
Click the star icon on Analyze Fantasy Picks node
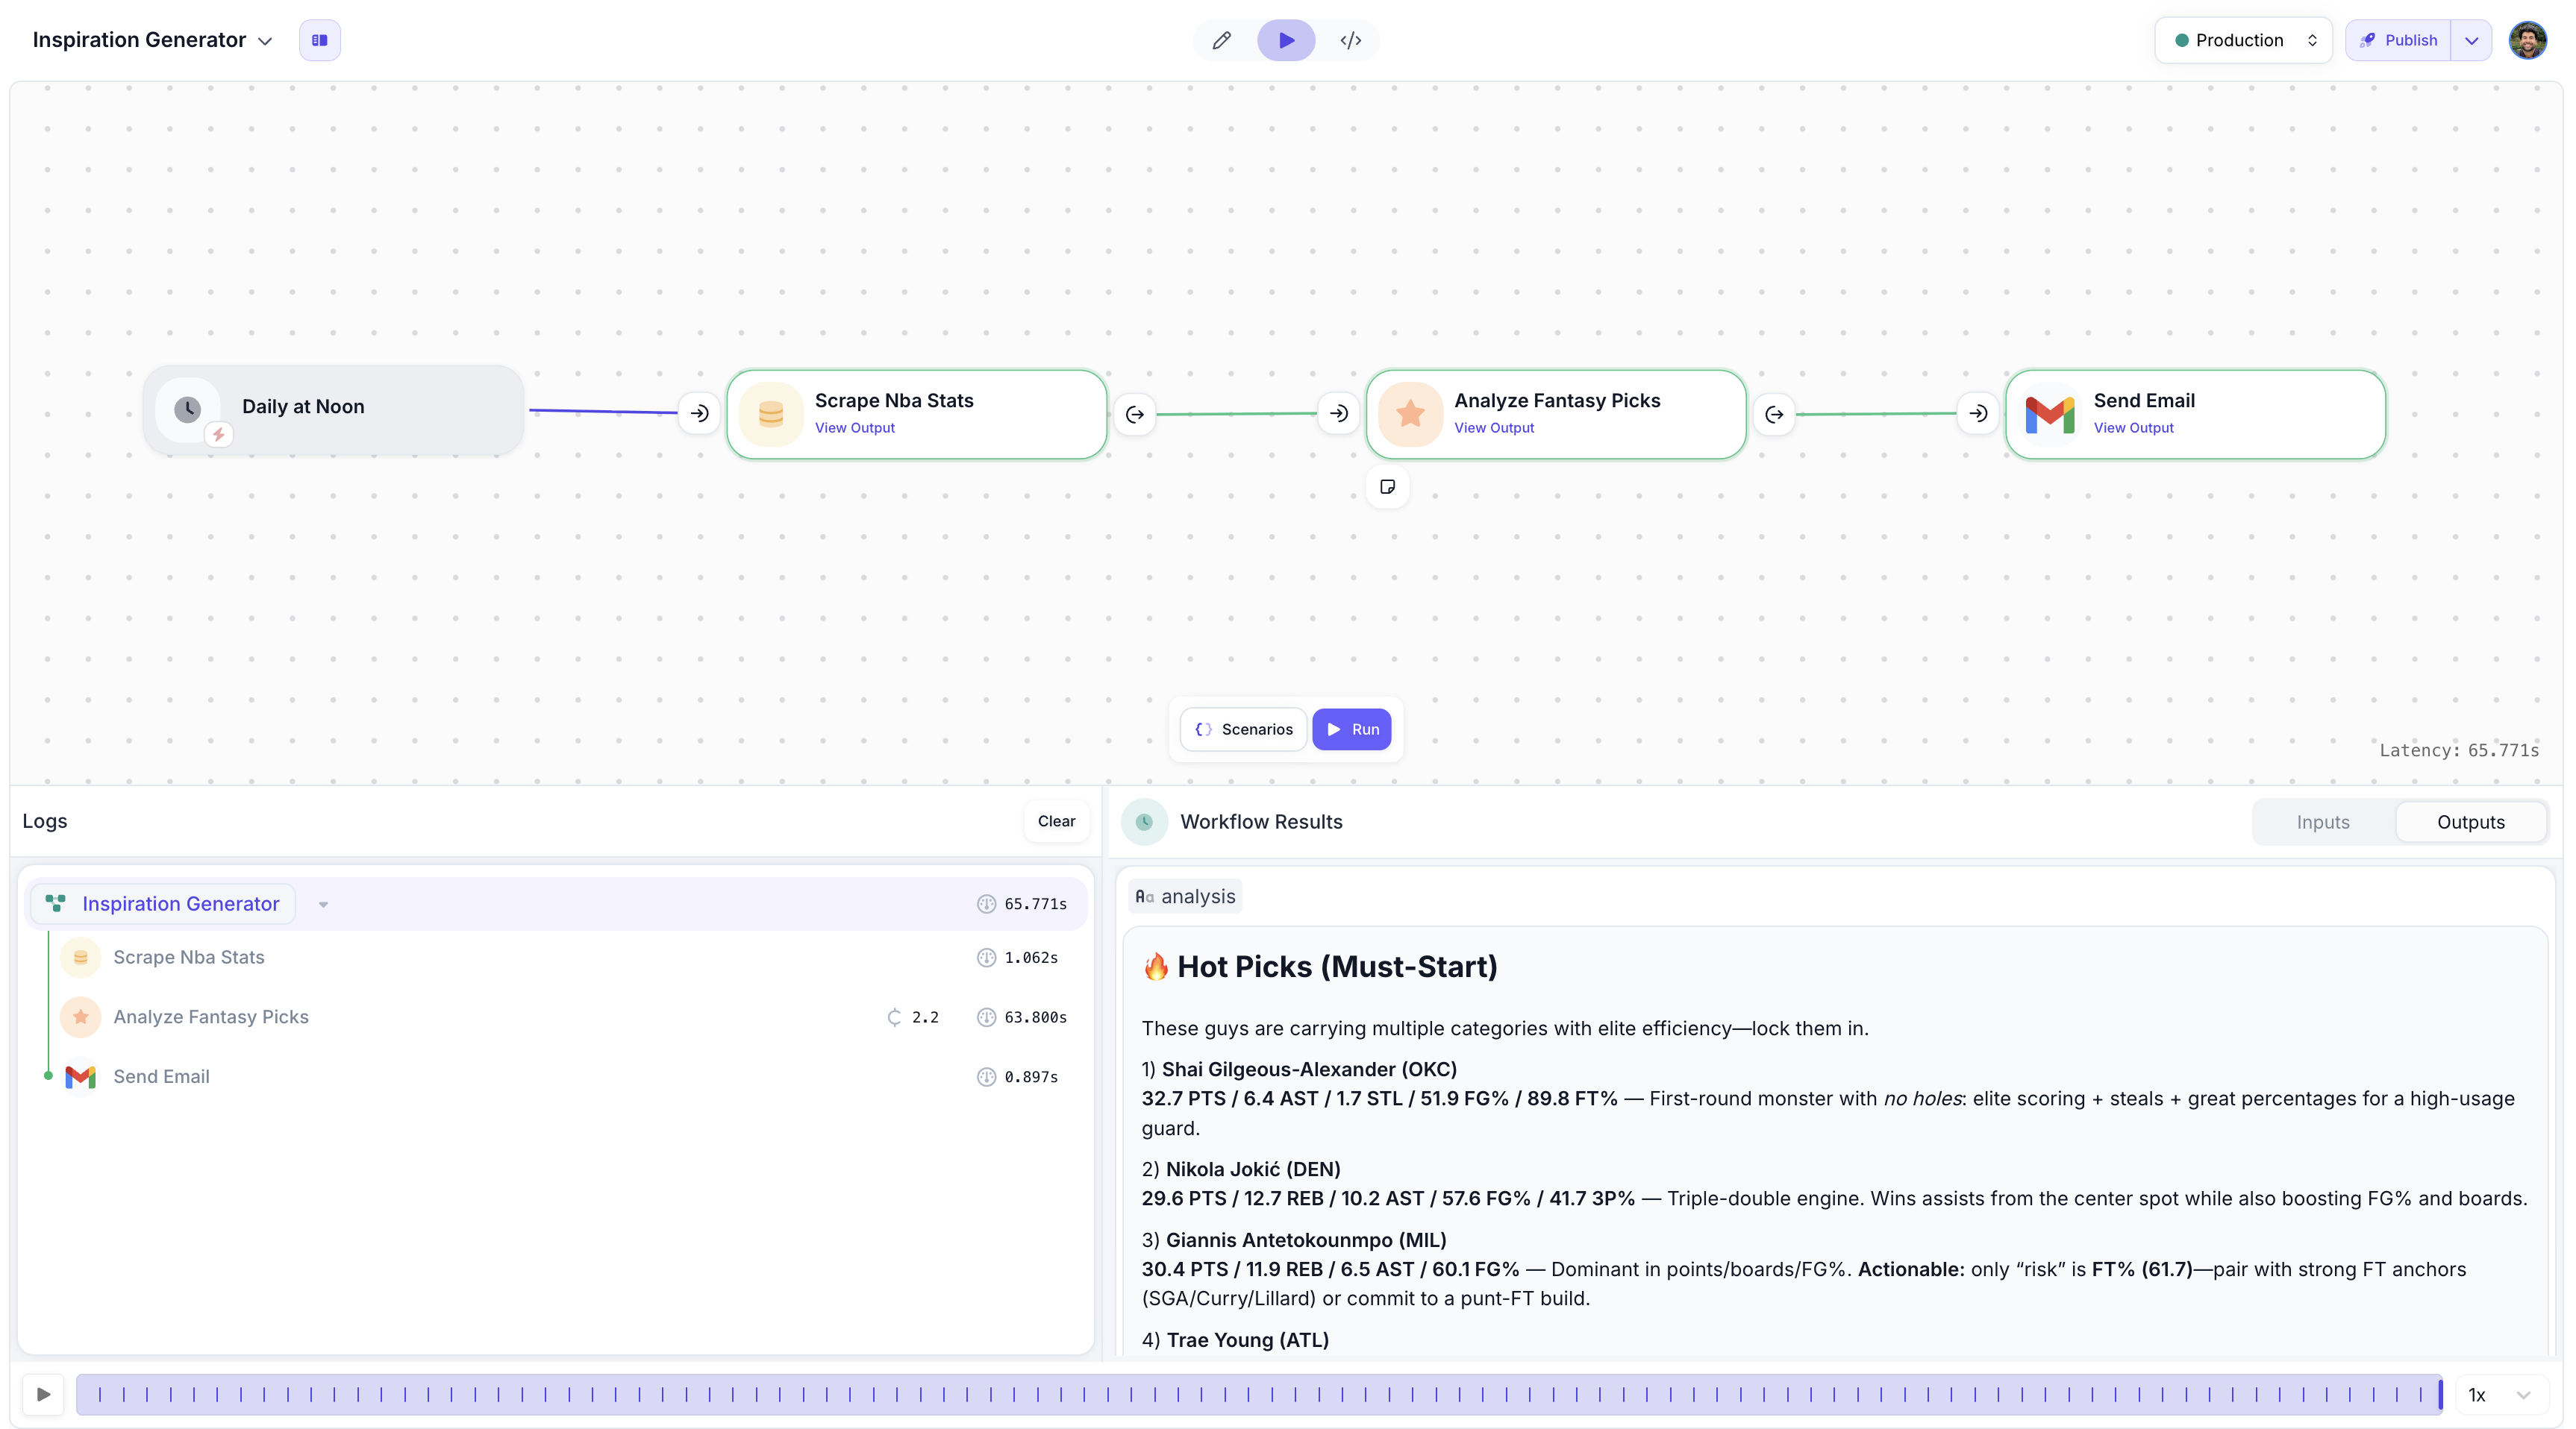click(1410, 414)
